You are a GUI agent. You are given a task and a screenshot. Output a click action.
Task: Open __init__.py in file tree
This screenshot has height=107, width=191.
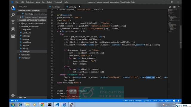tap(27, 33)
